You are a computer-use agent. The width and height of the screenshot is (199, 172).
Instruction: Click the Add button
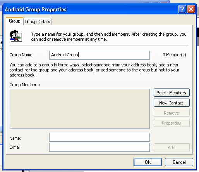[172, 147]
